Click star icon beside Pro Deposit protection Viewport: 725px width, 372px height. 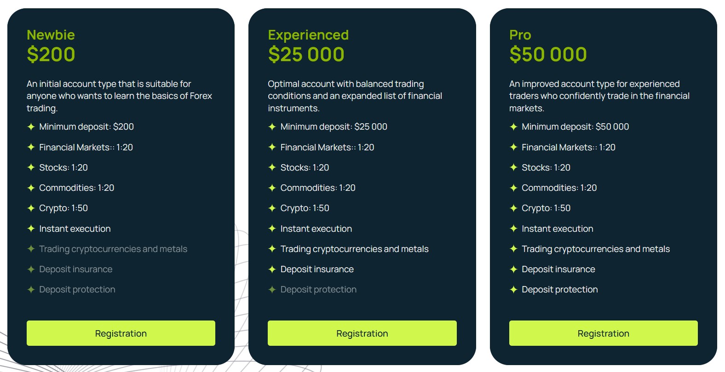(513, 289)
